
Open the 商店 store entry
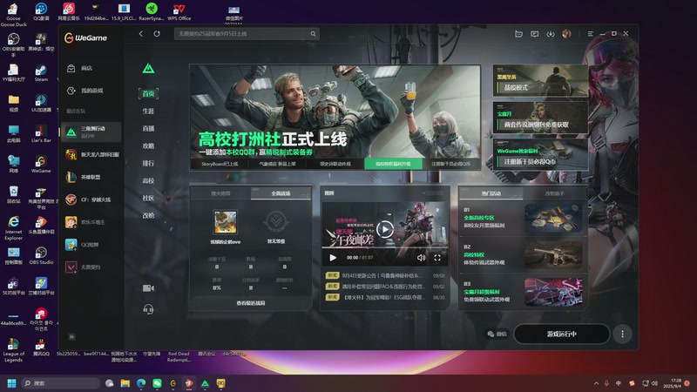pos(91,68)
